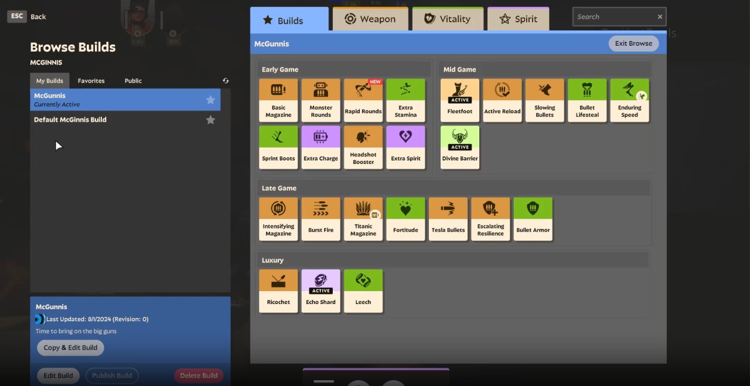The image size is (750, 386).
Task: Click the Early Game section header
Action: pos(345,69)
